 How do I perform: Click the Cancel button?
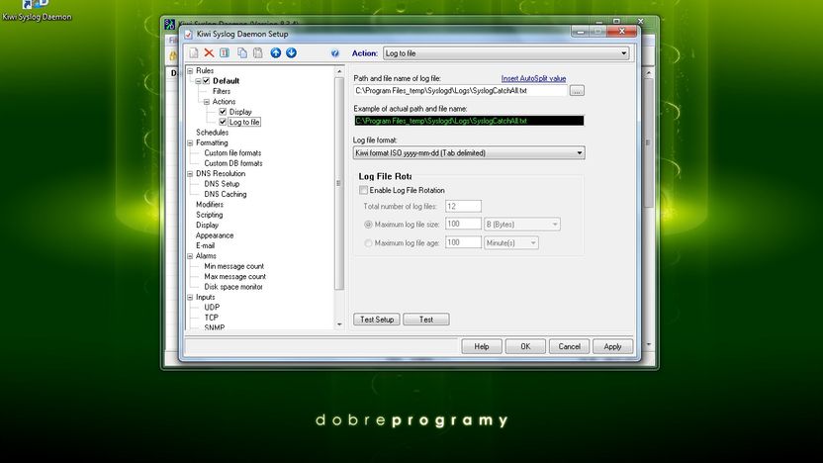click(x=570, y=346)
